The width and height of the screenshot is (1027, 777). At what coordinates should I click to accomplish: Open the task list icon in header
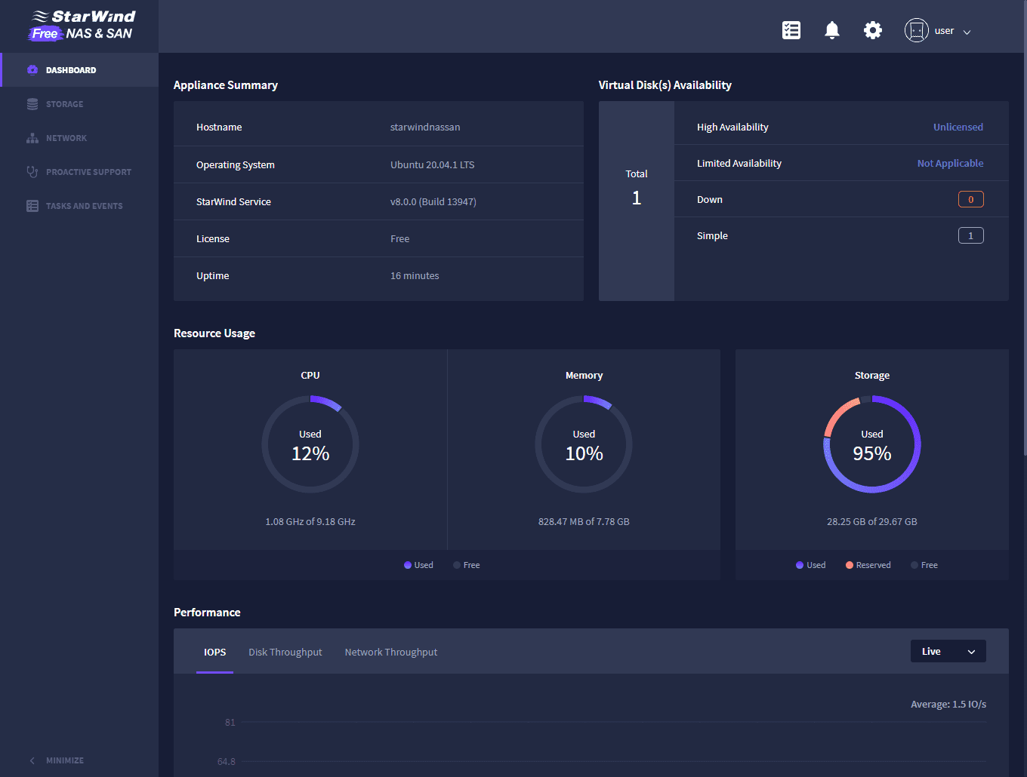(x=791, y=30)
